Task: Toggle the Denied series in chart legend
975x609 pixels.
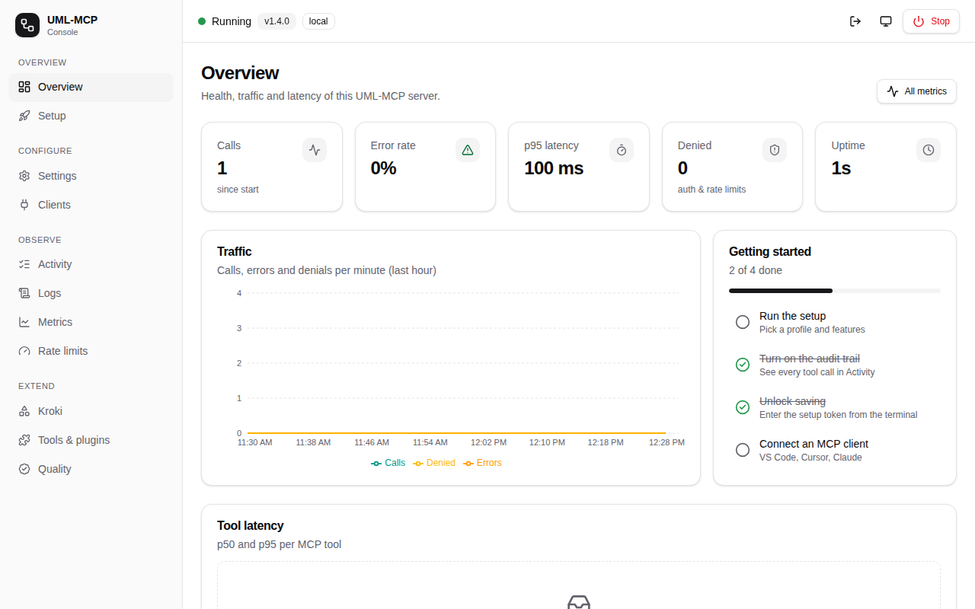Action: [x=434, y=463]
